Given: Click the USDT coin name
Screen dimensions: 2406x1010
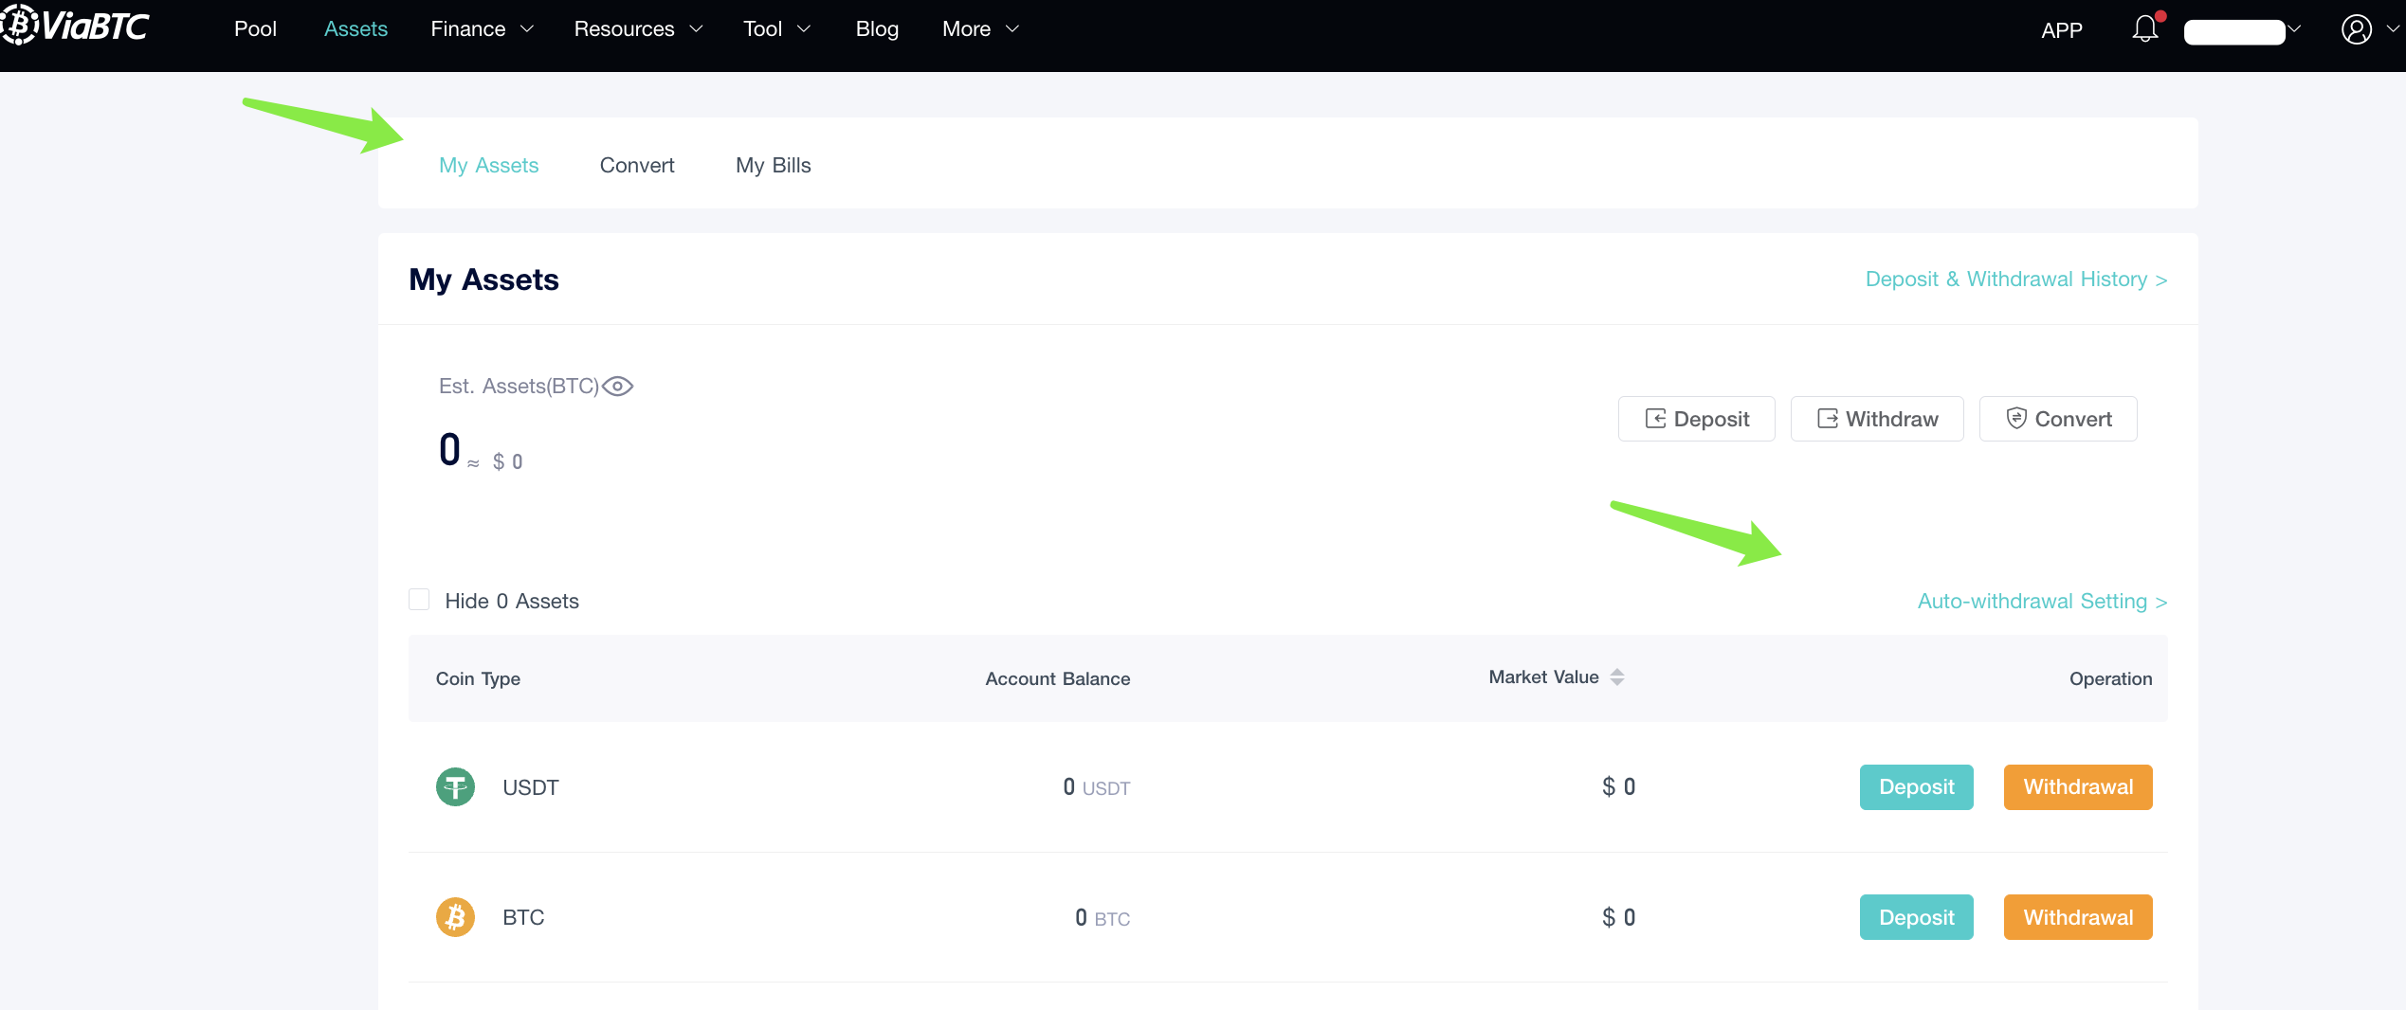Looking at the screenshot, I should [531, 787].
